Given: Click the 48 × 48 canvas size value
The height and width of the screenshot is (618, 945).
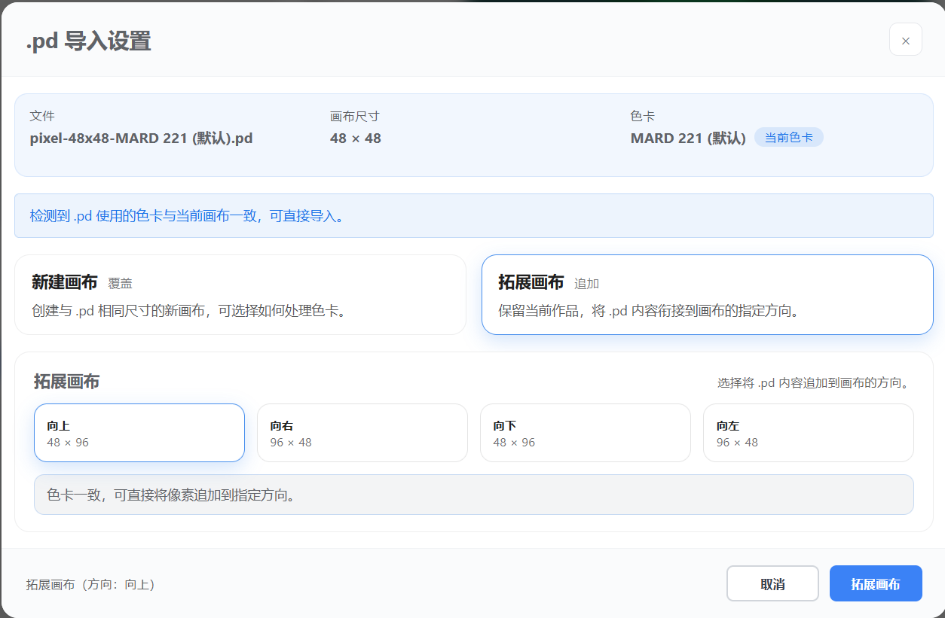Looking at the screenshot, I should [x=356, y=139].
